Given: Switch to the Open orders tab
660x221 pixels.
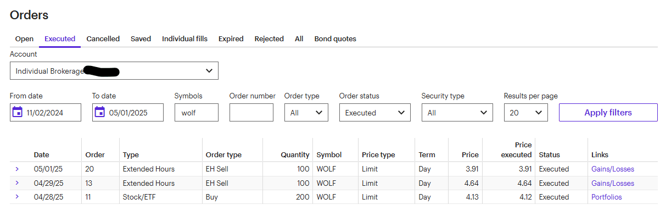Looking at the screenshot, I should 24,39.
